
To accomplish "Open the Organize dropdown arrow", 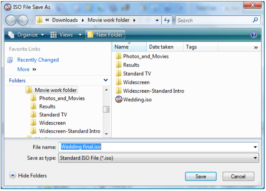I will click(43, 35).
